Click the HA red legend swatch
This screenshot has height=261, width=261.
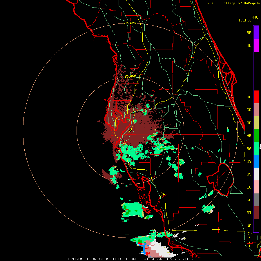(x=256, y=97)
